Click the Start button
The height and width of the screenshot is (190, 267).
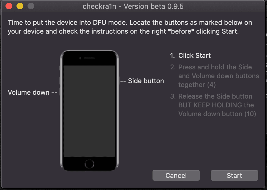pyautogui.click(x=234, y=175)
